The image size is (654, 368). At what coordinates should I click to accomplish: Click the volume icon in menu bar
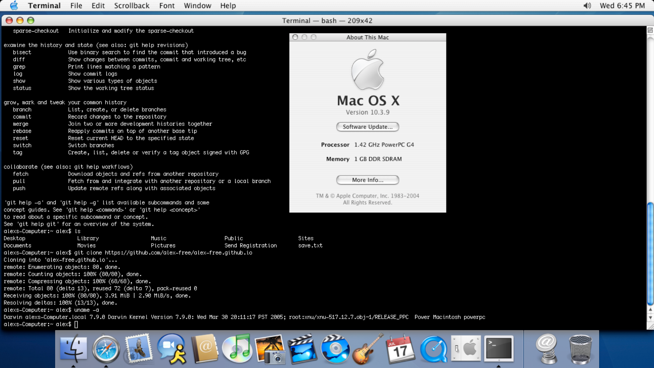587,6
